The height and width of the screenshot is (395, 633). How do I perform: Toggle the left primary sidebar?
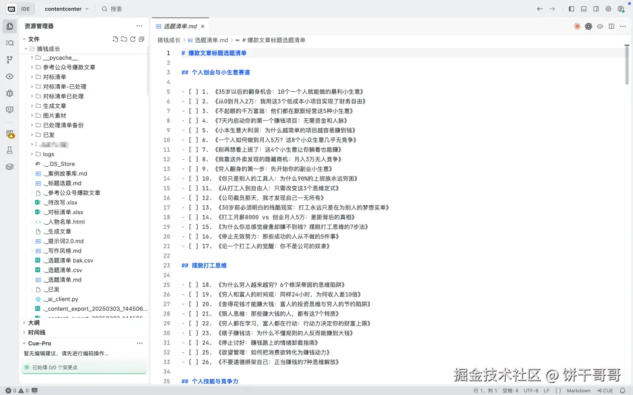click(x=571, y=9)
